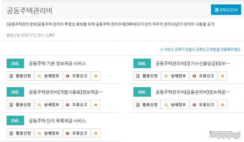Open the 공동주택관리비(개별사용료)정보제공 title link
Viewport: 244px width, 142px height.
click(66, 92)
